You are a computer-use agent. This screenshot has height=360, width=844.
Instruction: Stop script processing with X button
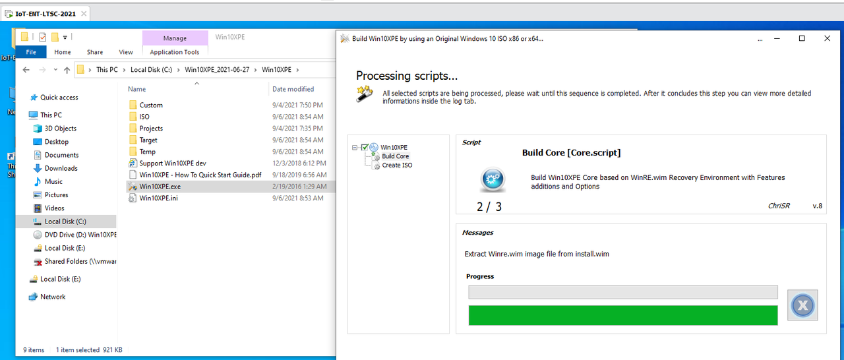point(802,305)
